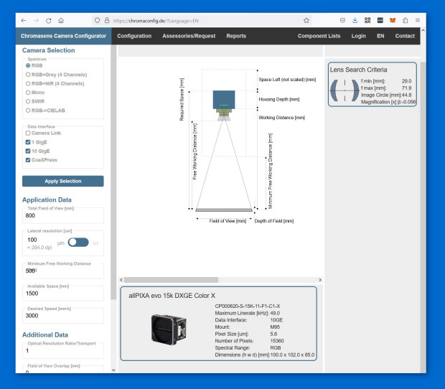Click the Depth of Field [mm] label
The width and height of the screenshot is (445, 389).
274,221
